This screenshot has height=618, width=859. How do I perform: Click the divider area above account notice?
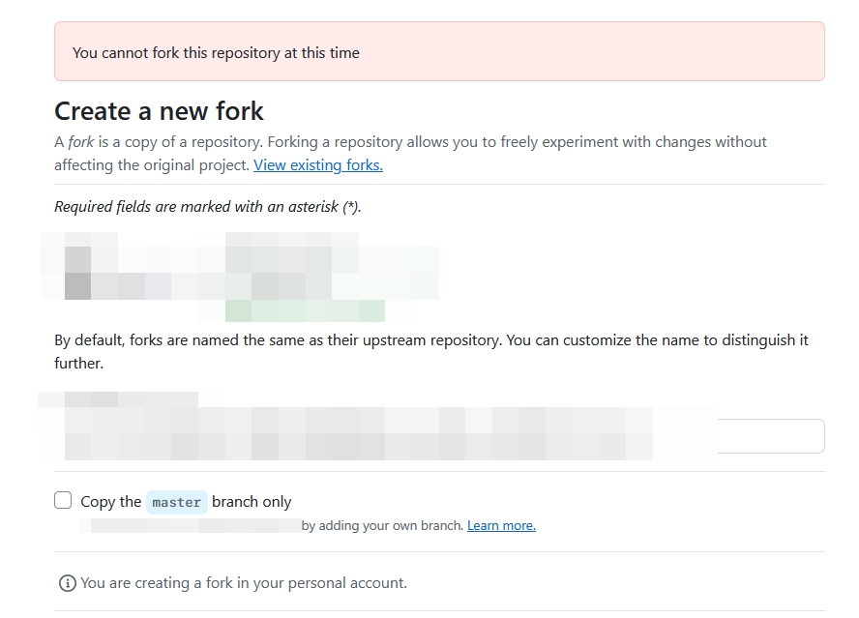[437, 556]
